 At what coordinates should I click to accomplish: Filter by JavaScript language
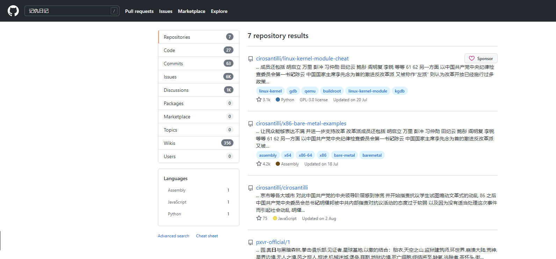coord(198,202)
